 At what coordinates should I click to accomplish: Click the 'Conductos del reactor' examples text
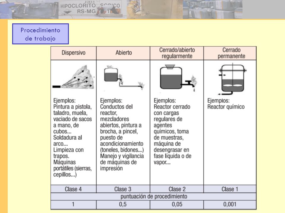click(x=122, y=134)
